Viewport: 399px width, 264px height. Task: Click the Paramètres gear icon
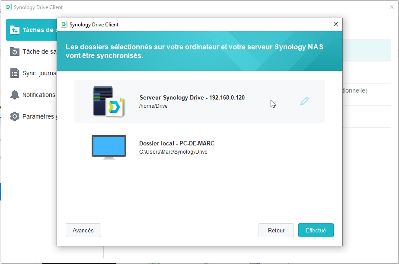coord(15,116)
